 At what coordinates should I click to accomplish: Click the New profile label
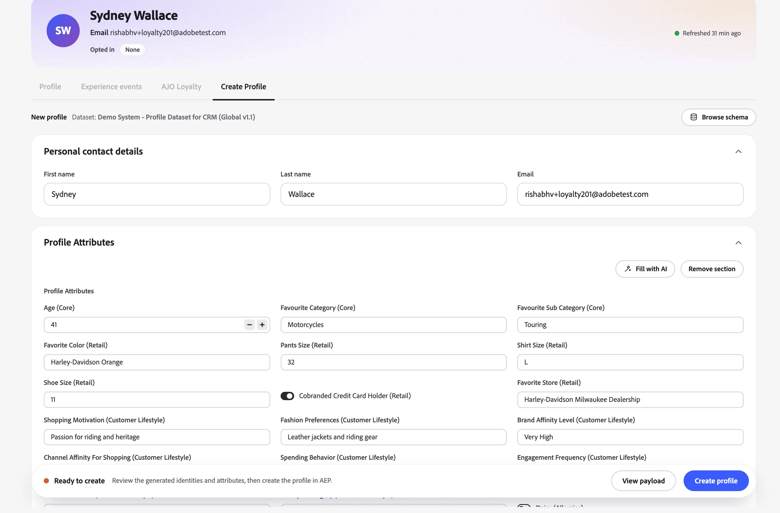click(x=49, y=117)
